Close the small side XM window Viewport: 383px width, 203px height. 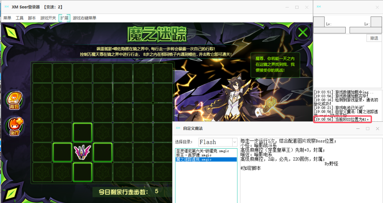[x=377, y=7]
